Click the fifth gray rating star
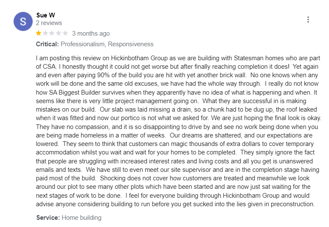The width and height of the screenshot is (329, 227). (65, 33)
